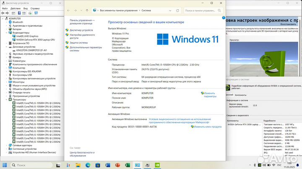Go up one level in Control Panel
The height and width of the screenshot is (169, 302).
pyautogui.click(x=87, y=10)
